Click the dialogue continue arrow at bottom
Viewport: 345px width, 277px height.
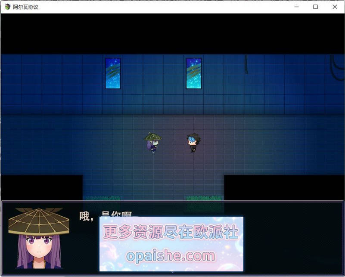pyautogui.click(x=172, y=272)
